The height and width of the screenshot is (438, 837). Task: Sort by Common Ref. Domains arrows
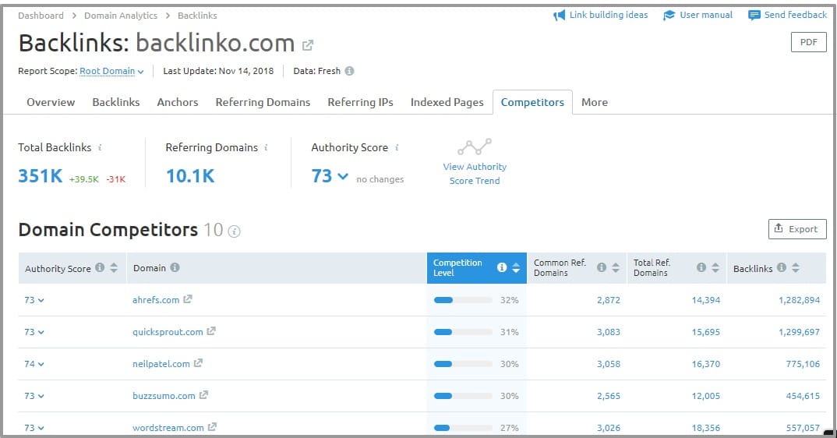pos(616,267)
